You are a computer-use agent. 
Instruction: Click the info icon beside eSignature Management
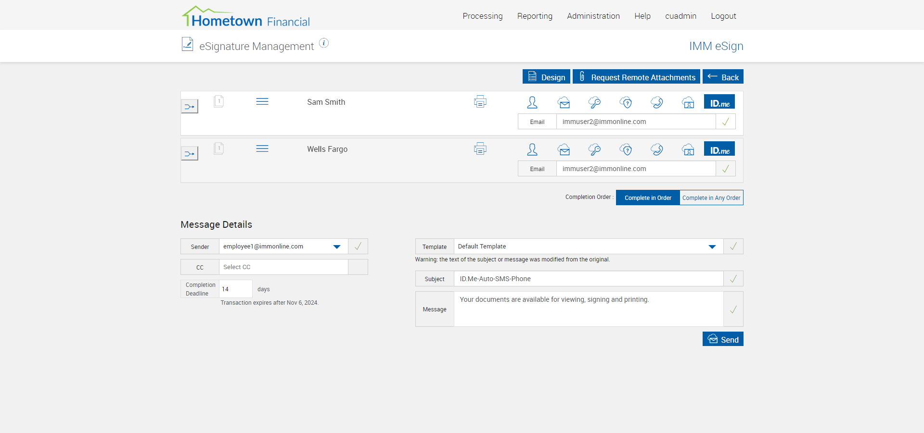pos(324,43)
